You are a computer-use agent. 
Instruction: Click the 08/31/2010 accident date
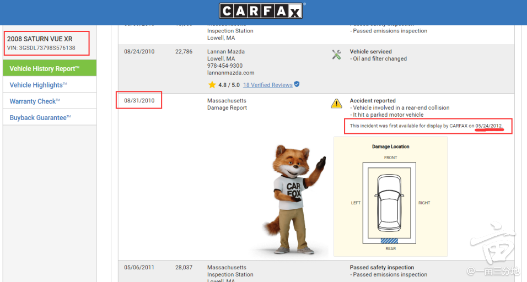click(x=139, y=101)
